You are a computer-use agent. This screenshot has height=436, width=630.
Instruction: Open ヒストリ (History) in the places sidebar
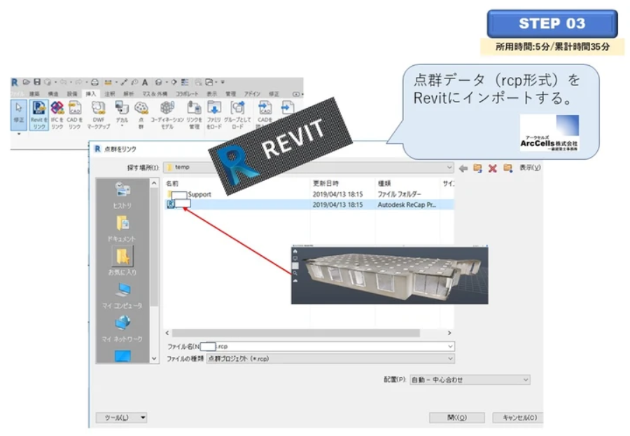coord(122,196)
